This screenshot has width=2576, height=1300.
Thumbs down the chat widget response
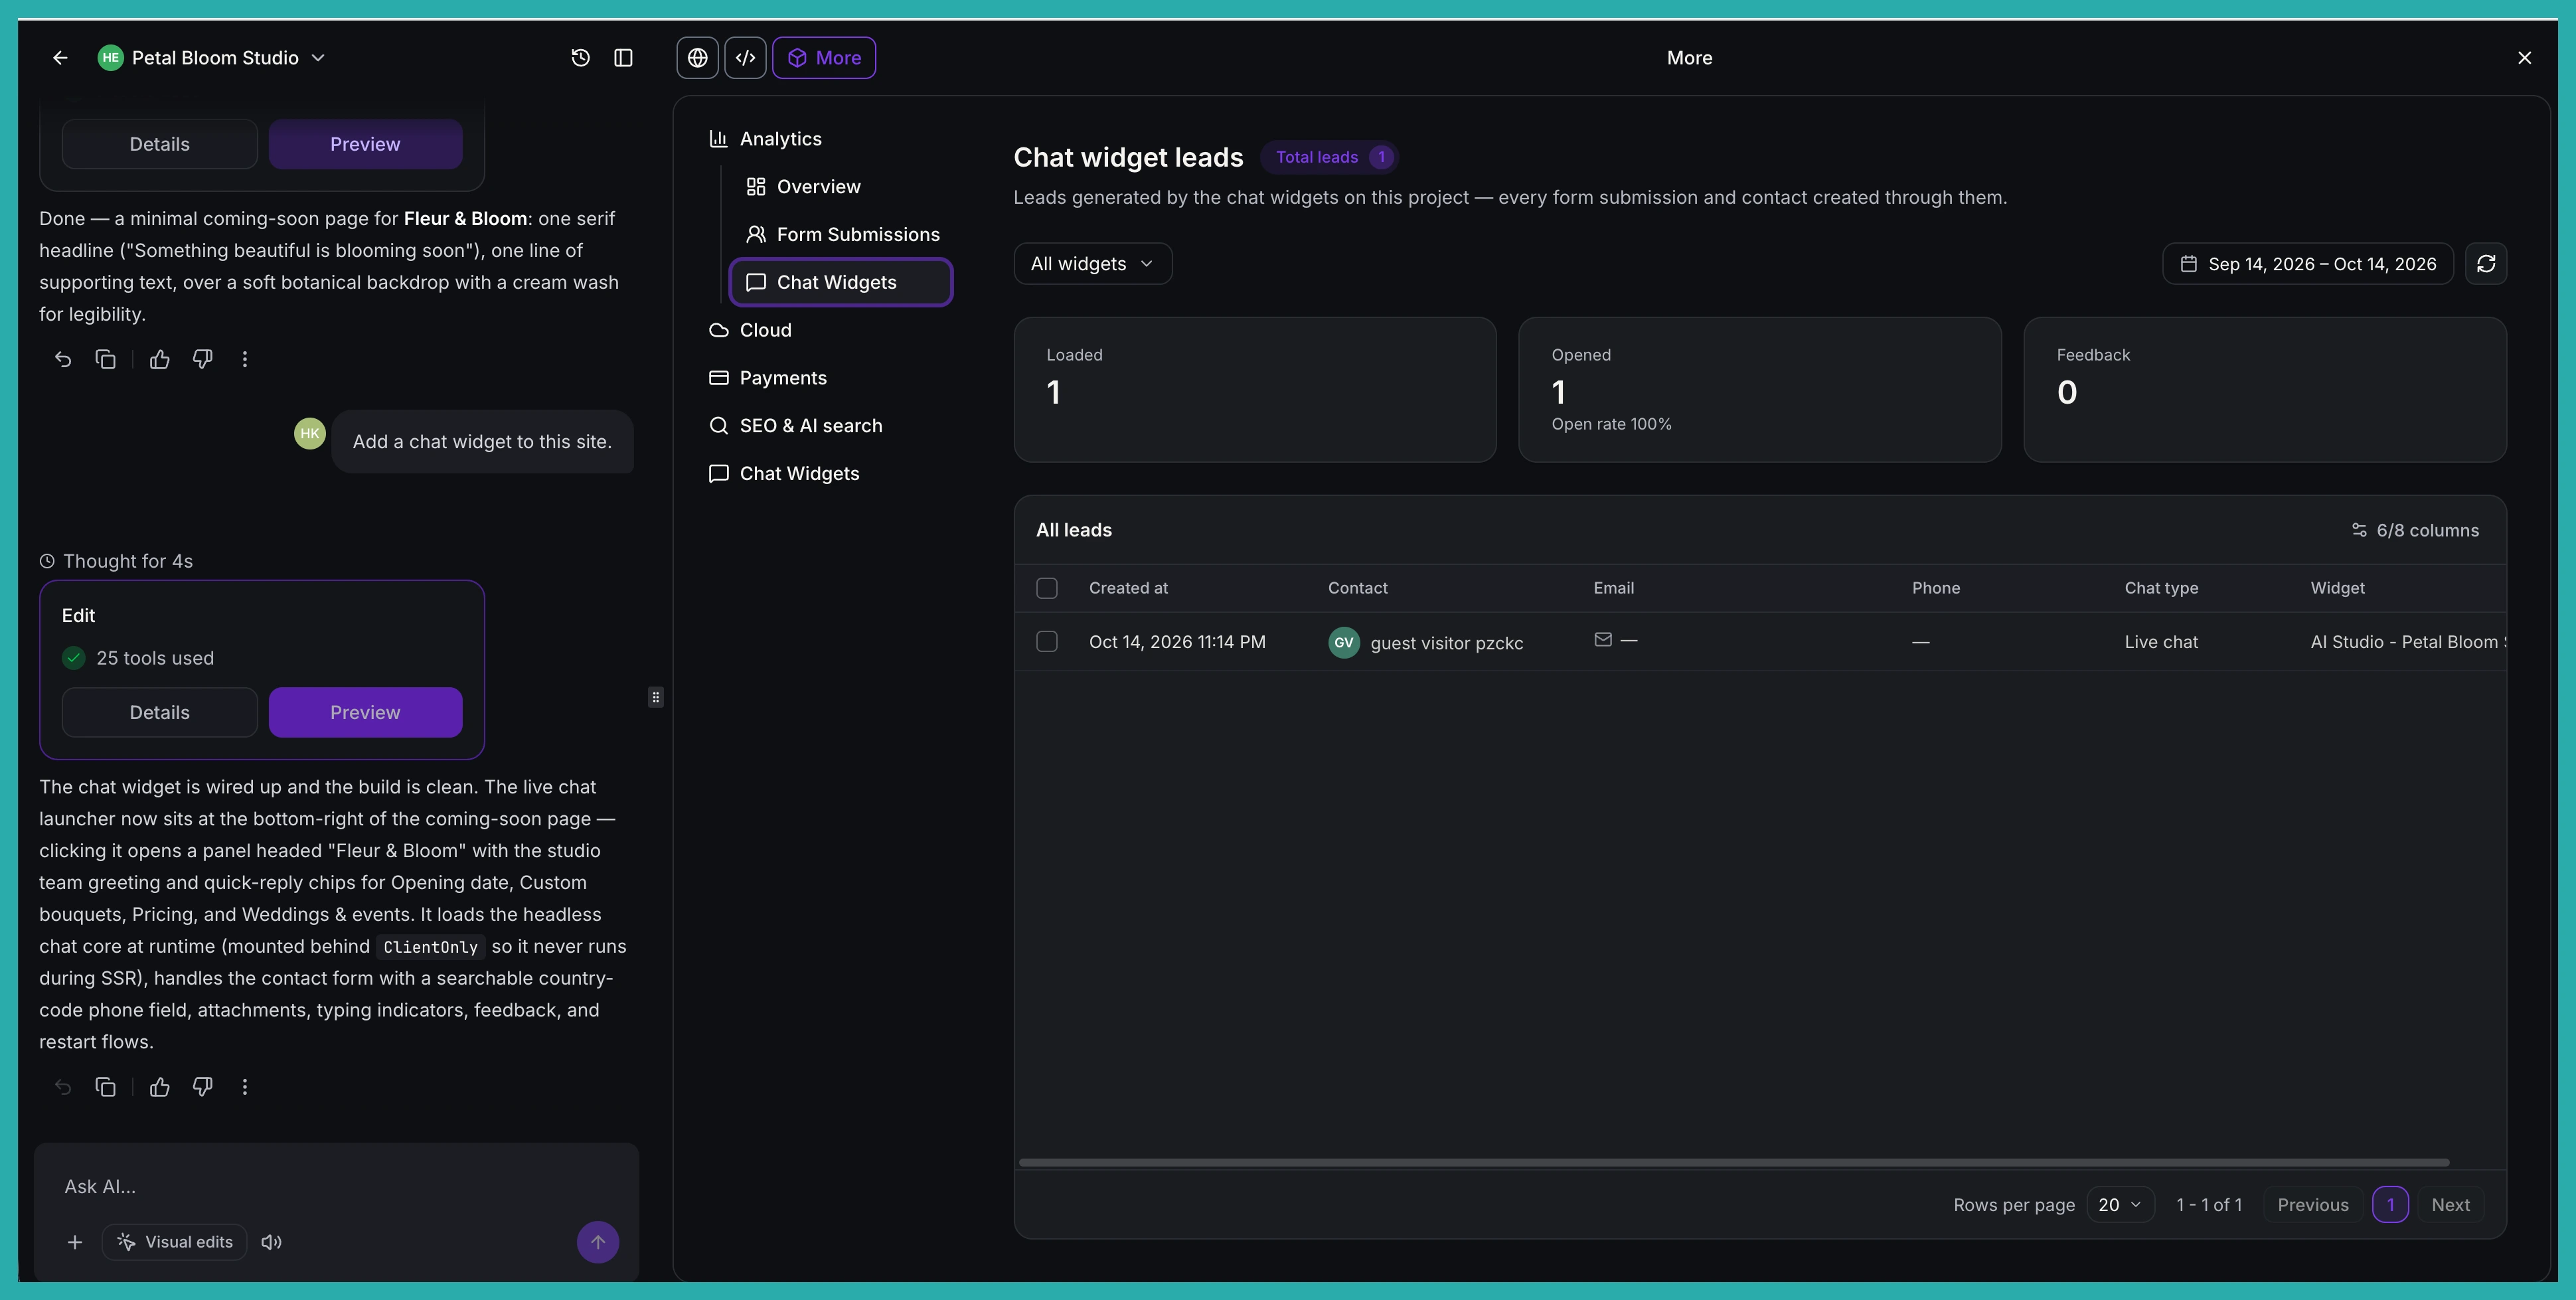(202, 1087)
